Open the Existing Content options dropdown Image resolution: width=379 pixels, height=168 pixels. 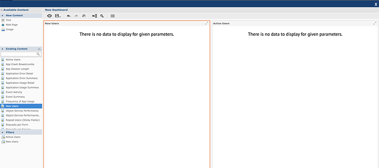click(x=40, y=49)
